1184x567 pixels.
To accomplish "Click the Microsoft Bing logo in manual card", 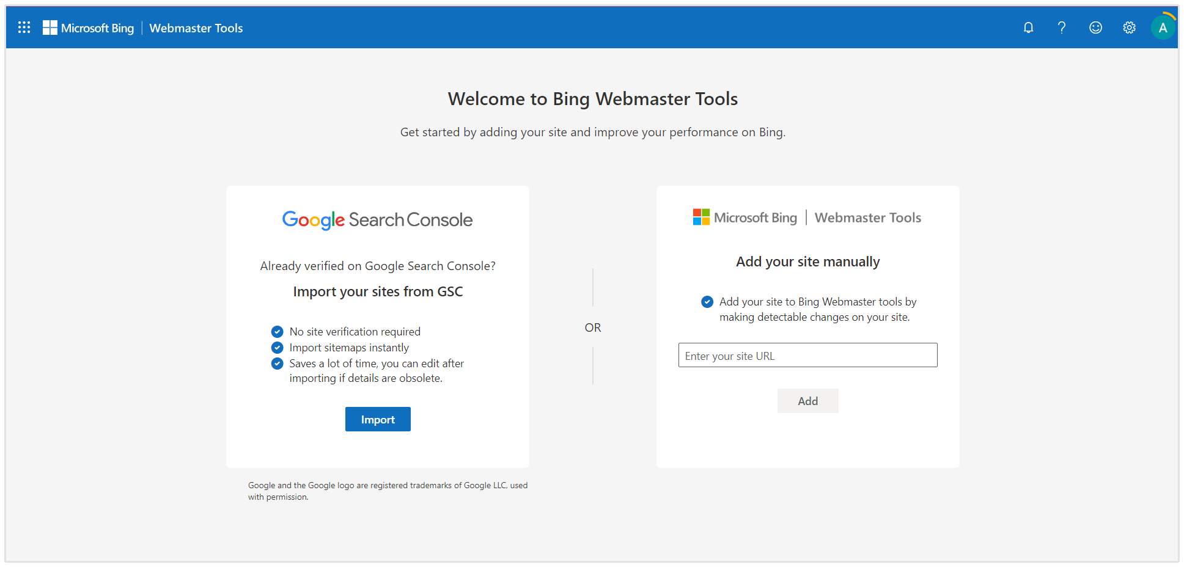I will pyautogui.click(x=745, y=218).
